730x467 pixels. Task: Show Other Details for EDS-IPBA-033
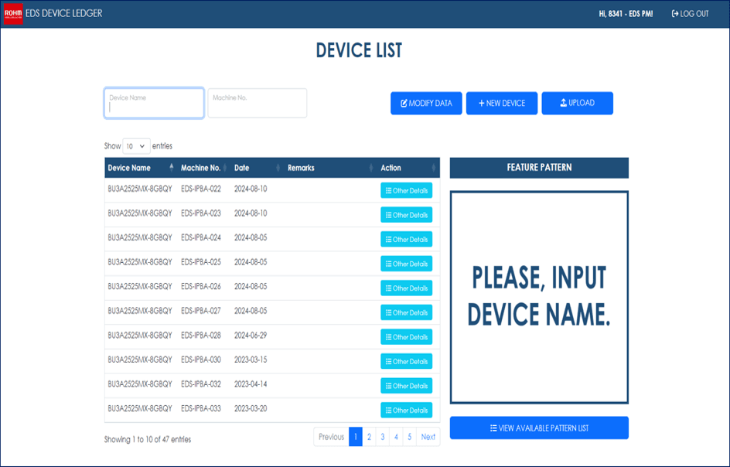[406, 411]
